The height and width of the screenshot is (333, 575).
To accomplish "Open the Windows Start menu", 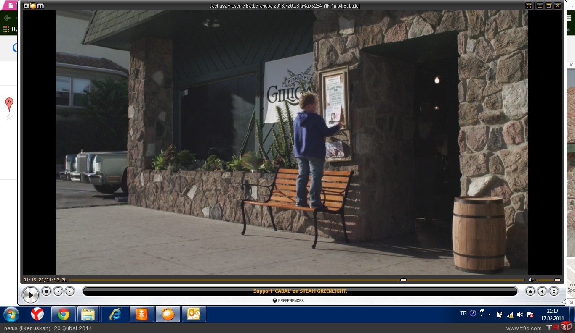I will tap(11, 314).
